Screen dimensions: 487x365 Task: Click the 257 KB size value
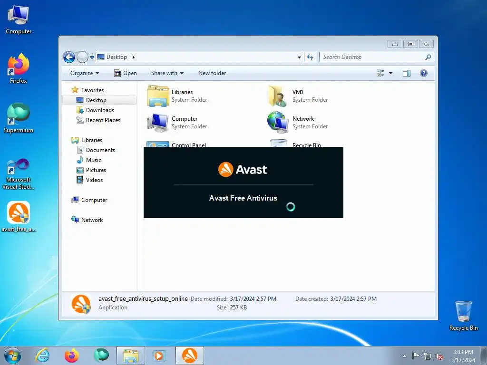point(238,307)
